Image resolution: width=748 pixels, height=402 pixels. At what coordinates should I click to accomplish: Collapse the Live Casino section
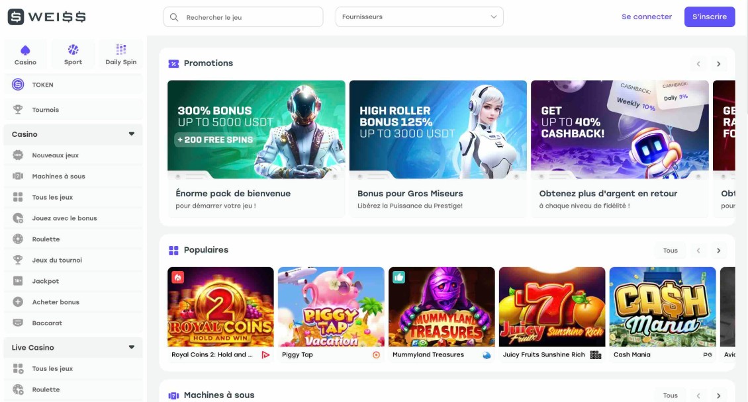point(131,347)
